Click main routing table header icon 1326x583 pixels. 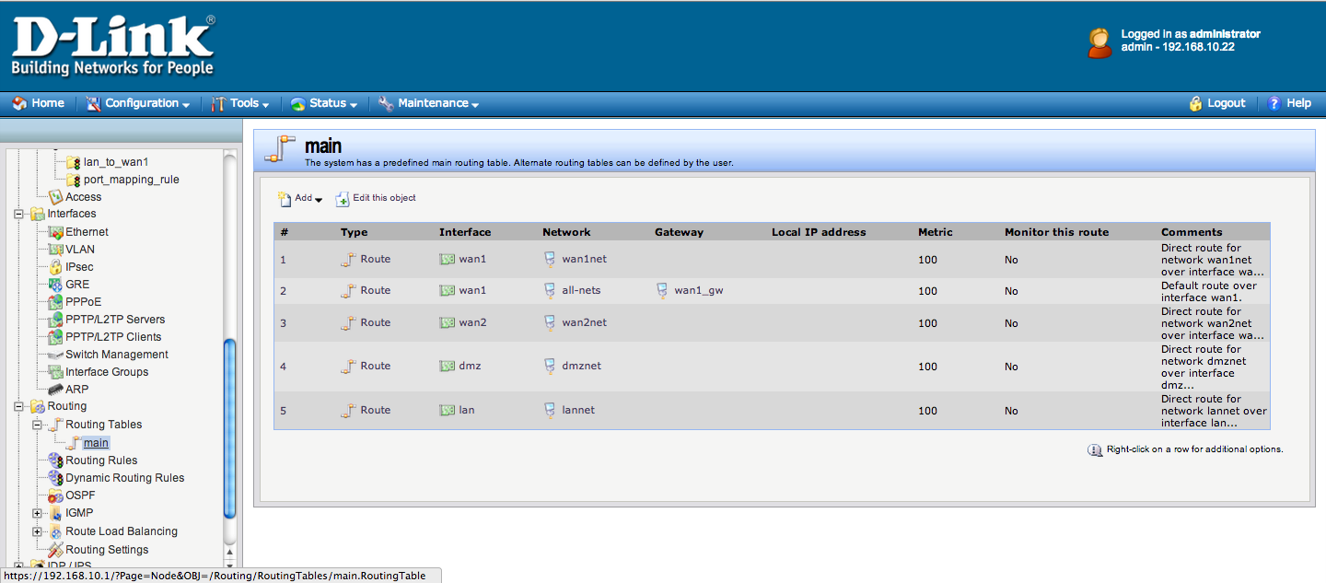(280, 149)
